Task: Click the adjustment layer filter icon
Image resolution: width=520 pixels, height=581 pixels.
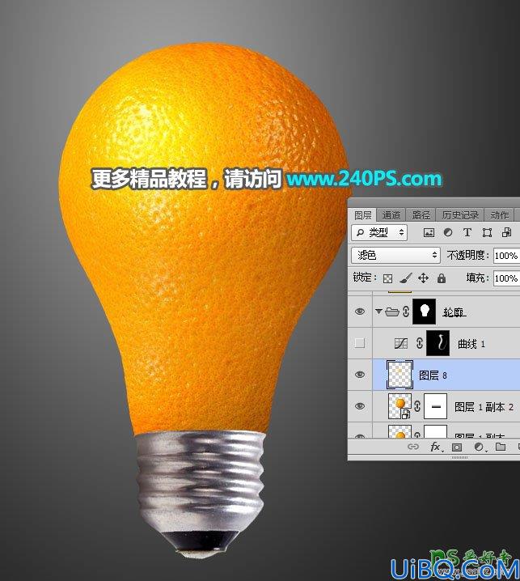Action: coord(448,233)
